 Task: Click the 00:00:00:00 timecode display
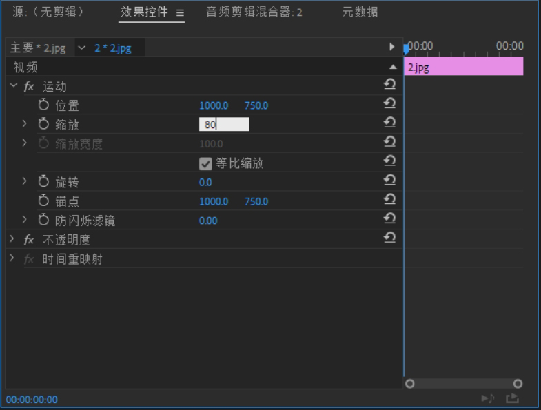click(x=32, y=400)
